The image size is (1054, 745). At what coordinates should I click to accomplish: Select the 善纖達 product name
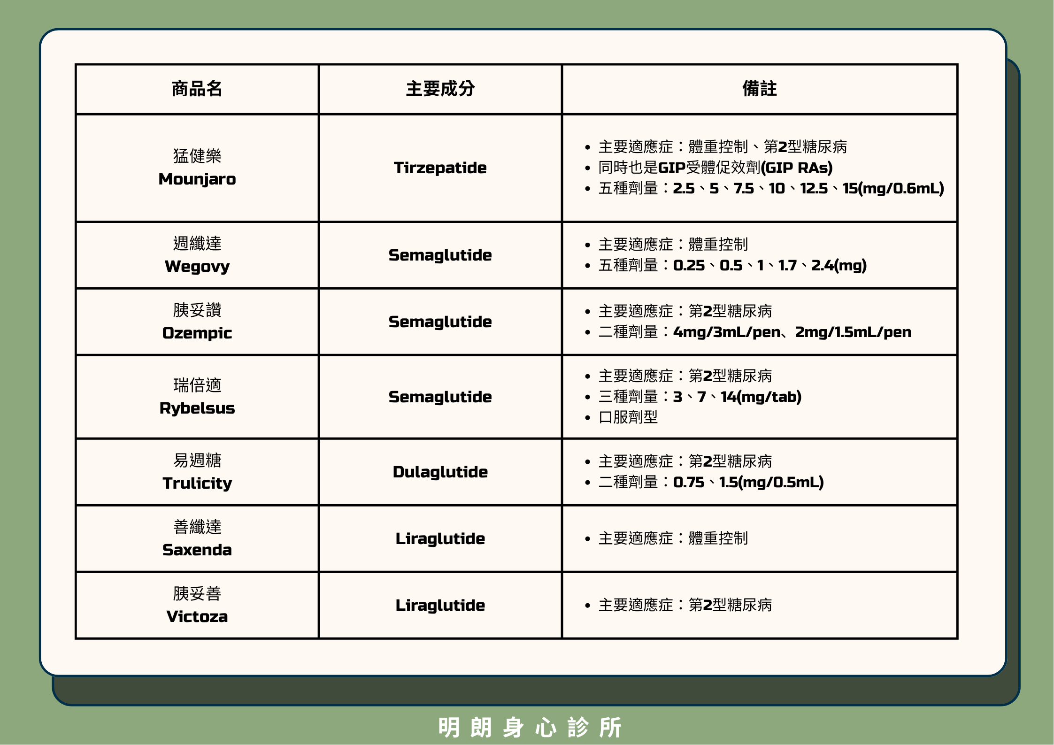pyautogui.click(x=197, y=527)
